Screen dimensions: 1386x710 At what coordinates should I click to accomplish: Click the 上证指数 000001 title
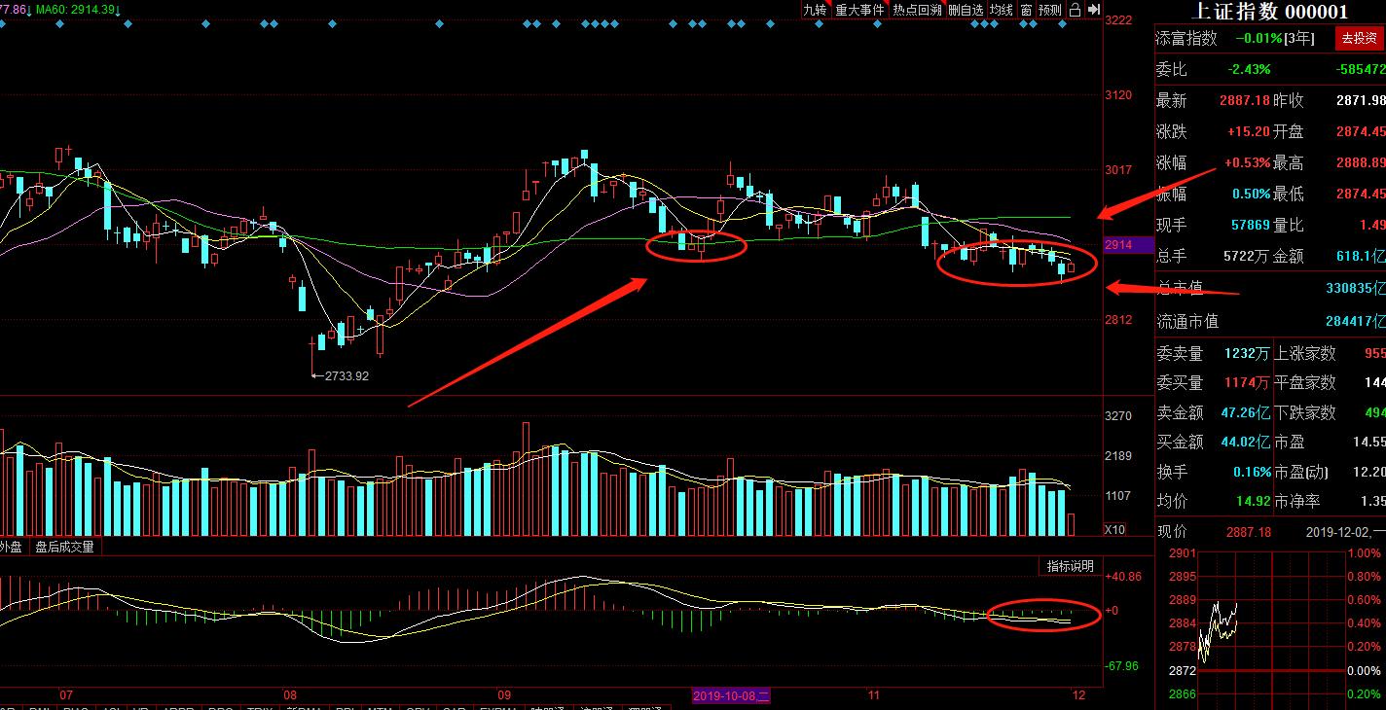point(1270,11)
